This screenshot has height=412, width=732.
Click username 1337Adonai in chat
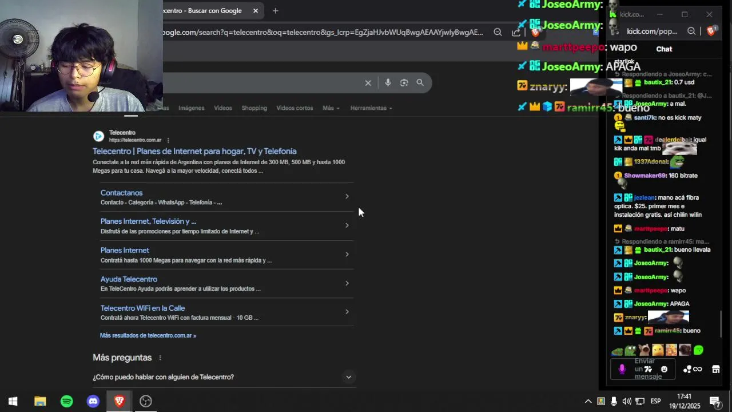pyautogui.click(x=651, y=162)
